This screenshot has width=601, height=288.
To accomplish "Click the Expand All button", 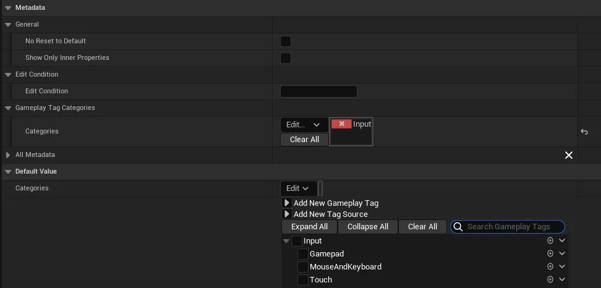I will tap(309, 227).
